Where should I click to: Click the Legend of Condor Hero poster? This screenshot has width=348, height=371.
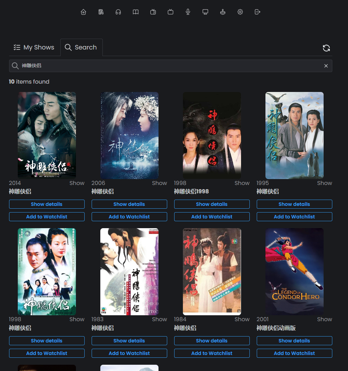(294, 272)
